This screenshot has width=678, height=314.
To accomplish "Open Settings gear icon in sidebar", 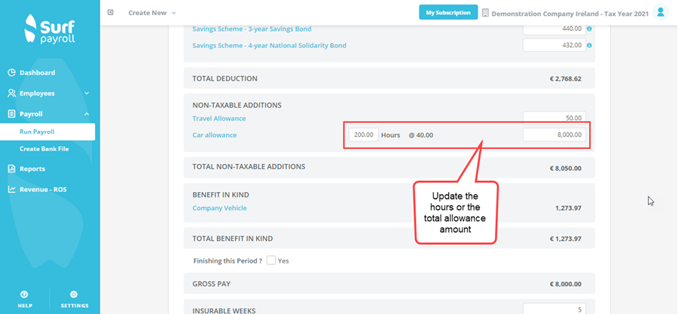I will tap(74, 294).
